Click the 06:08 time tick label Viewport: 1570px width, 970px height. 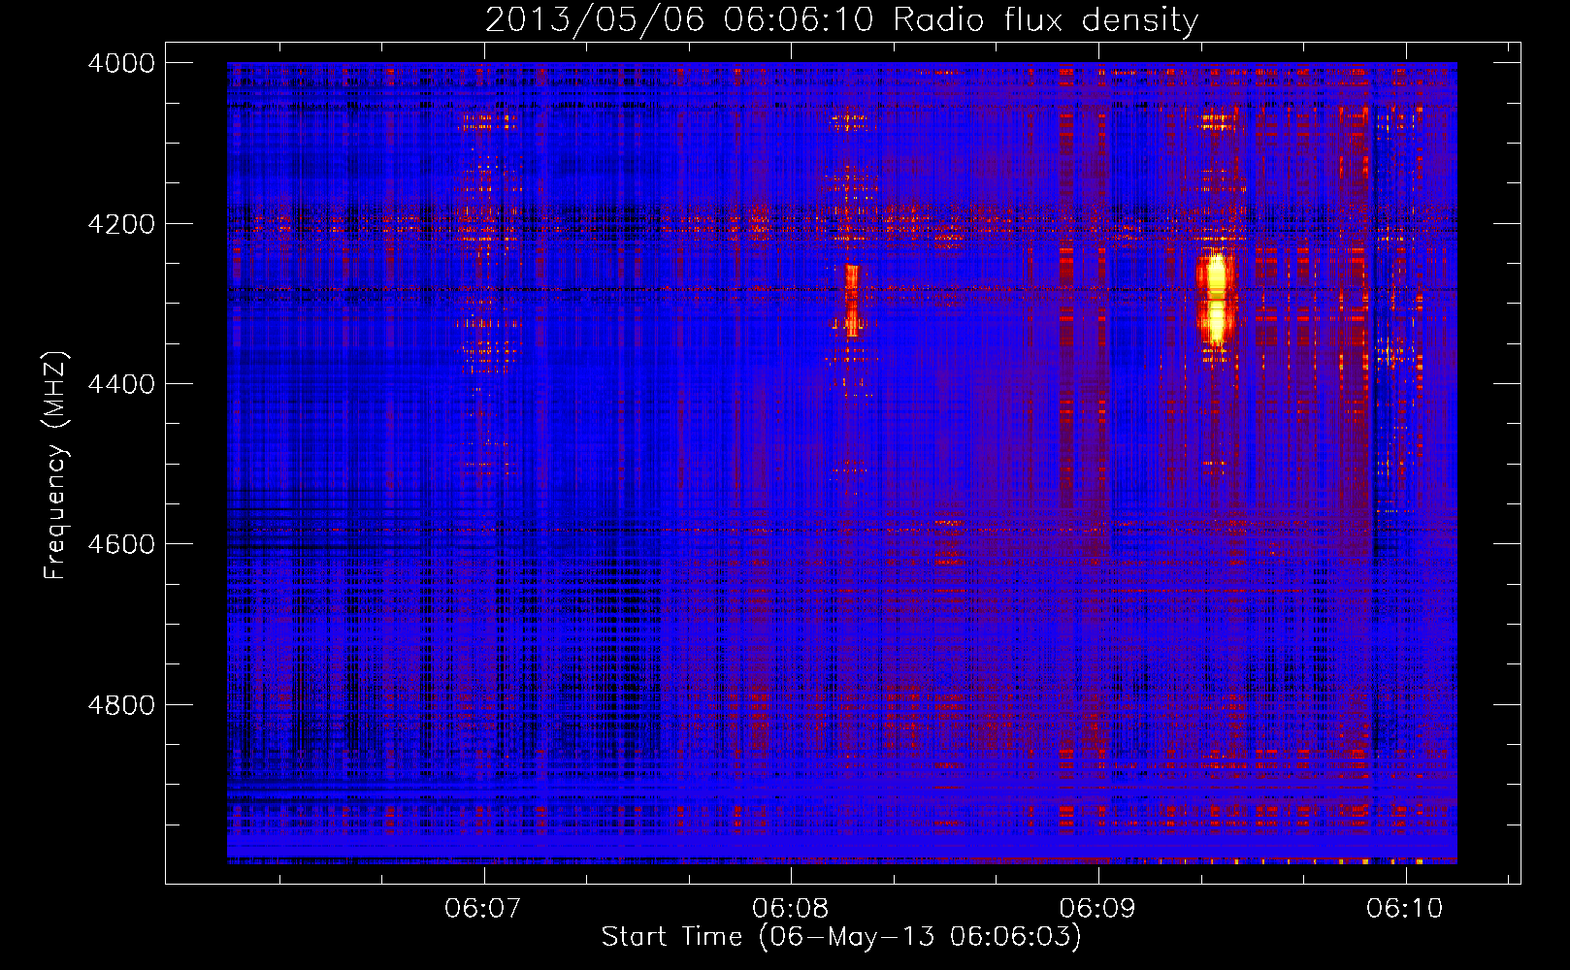click(x=791, y=909)
